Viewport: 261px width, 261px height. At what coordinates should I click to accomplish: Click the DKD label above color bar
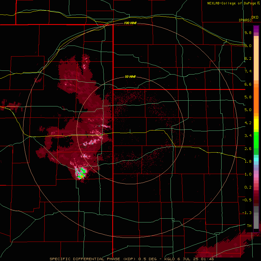(255, 17)
